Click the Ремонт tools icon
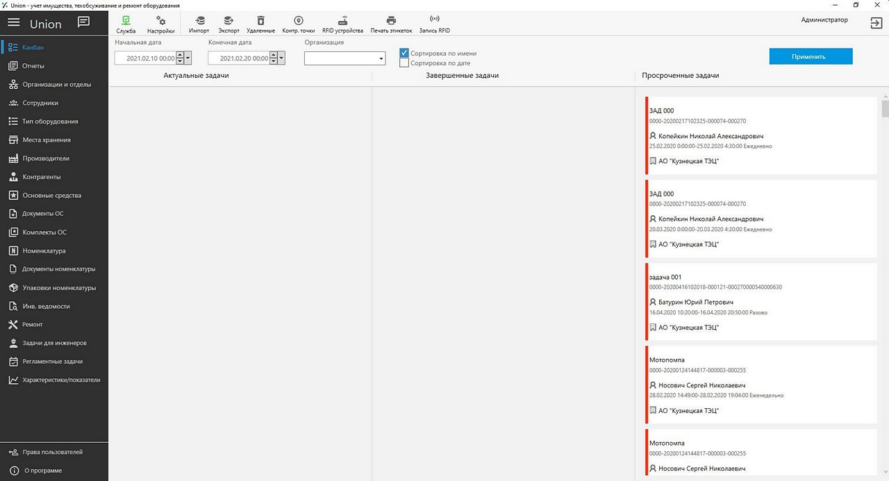 13,324
